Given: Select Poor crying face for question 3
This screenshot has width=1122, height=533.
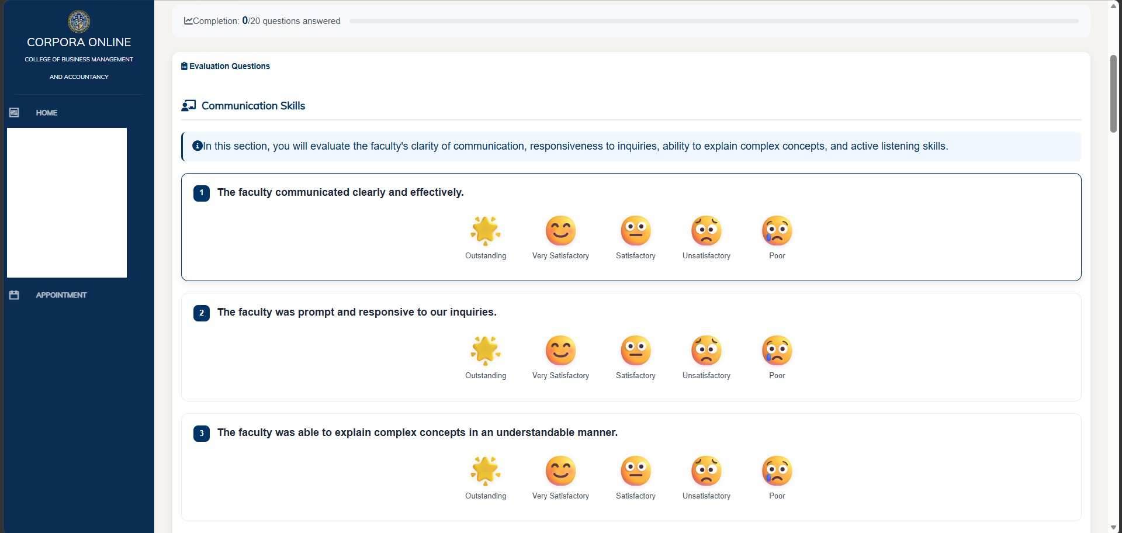Looking at the screenshot, I should 777,470.
